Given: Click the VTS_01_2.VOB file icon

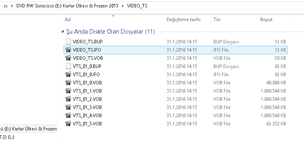Looking at the screenshot, I should 68,99.
